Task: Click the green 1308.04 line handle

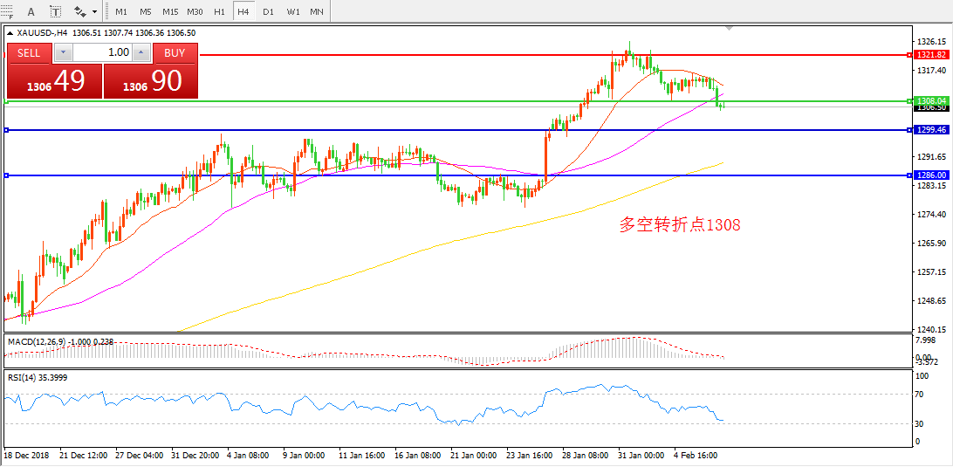Action: (908, 101)
